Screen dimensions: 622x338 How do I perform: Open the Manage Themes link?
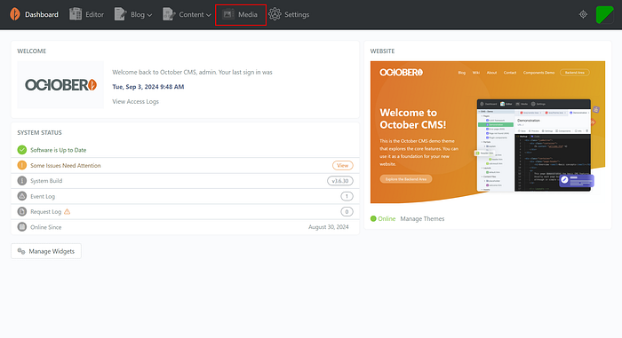pyautogui.click(x=422, y=219)
